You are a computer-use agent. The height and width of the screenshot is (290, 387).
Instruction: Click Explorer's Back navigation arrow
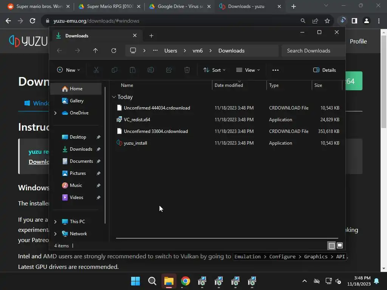pos(59,51)
